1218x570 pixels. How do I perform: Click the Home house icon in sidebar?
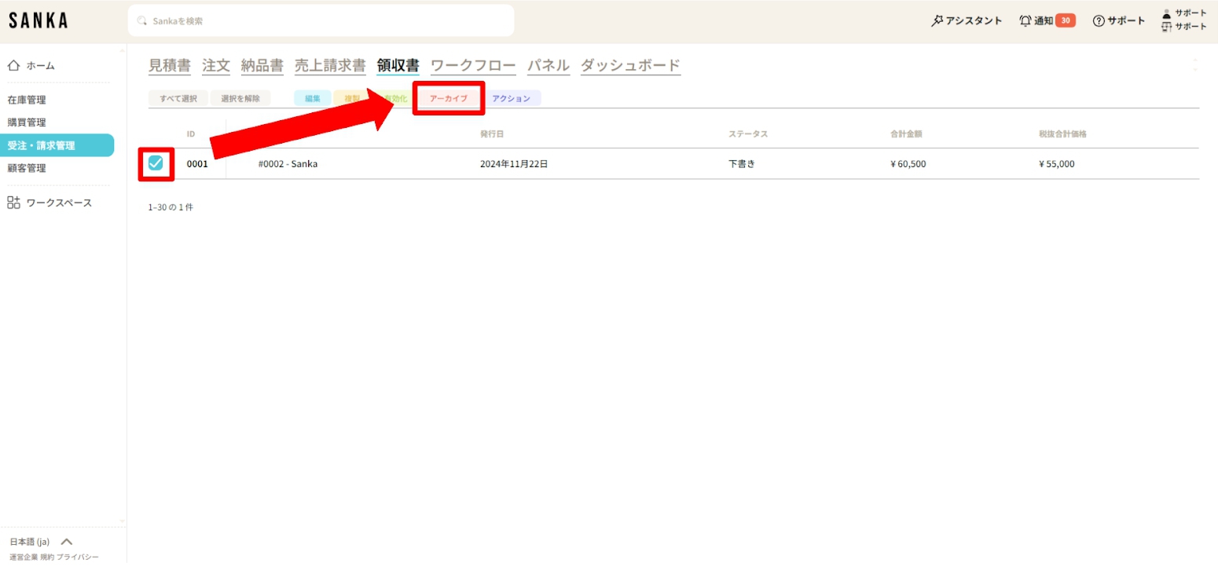pyautogui.click(x=13, y=66)
